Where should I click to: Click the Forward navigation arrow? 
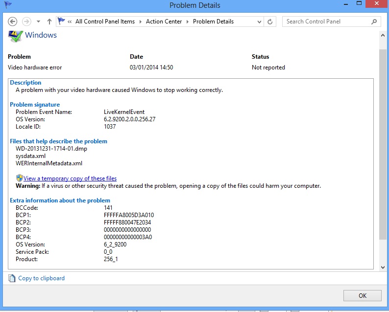(26, 22)
